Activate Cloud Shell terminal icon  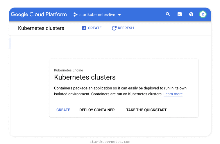[180, 14]
